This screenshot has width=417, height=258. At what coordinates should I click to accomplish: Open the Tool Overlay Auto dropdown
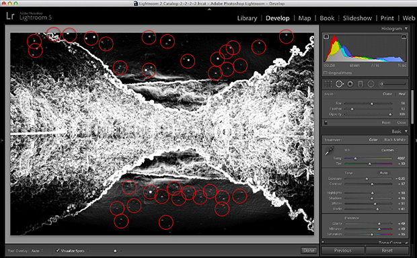click(x=37, y=251)
